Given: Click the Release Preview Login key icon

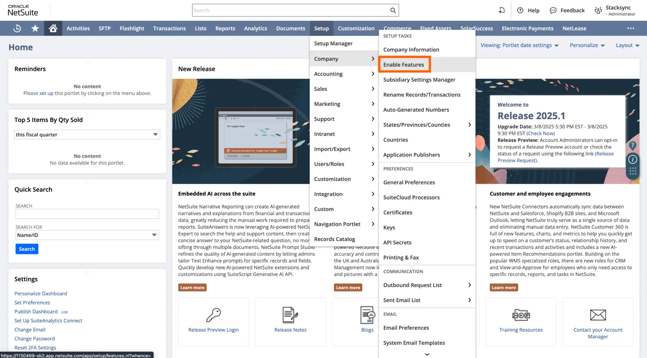Looking at the screenshot, I should (214, 315).
